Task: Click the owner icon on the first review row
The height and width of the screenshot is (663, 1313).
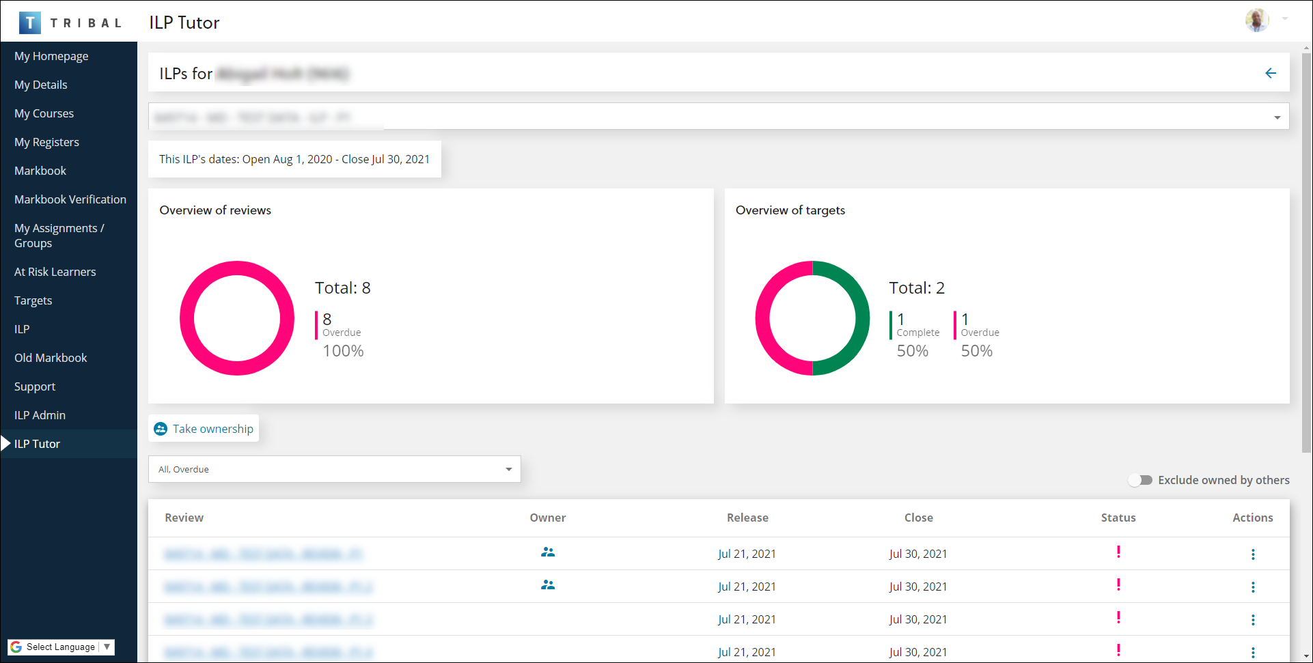Action: click(x=548, y=552)
